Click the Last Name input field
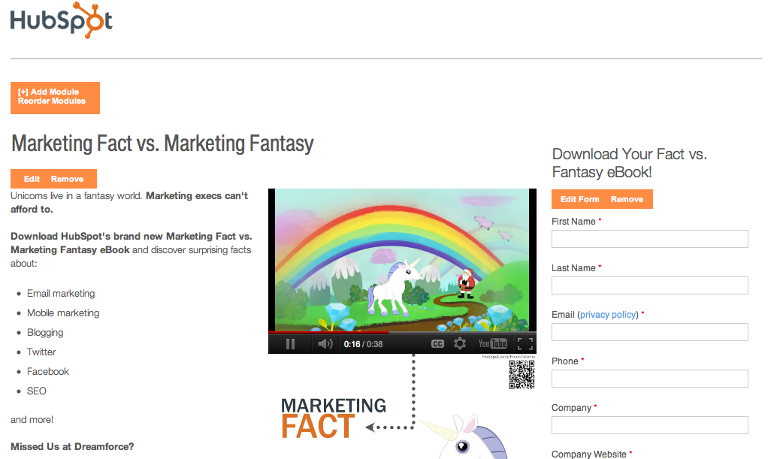Viewport: 774px width, 459px height. [649, 285]
